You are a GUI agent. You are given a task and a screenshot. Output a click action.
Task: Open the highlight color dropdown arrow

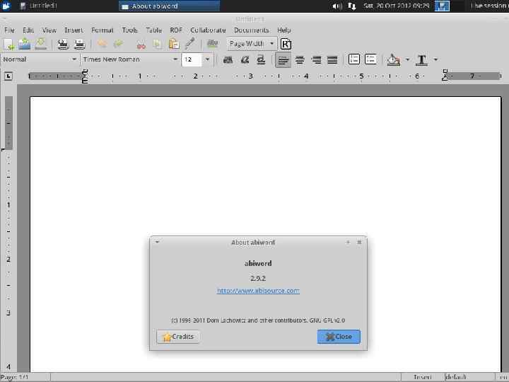pyautogui.click(x=407, y=59)
